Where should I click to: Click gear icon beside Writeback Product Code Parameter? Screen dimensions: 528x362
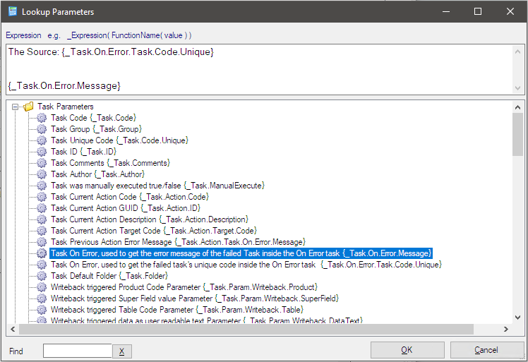point(42,287)
